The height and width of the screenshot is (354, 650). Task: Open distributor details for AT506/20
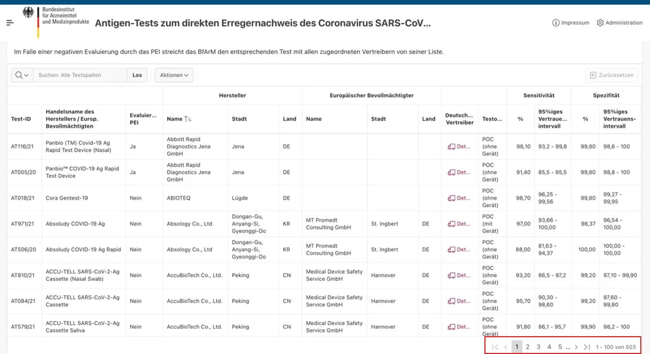click(x=459, y=249)
